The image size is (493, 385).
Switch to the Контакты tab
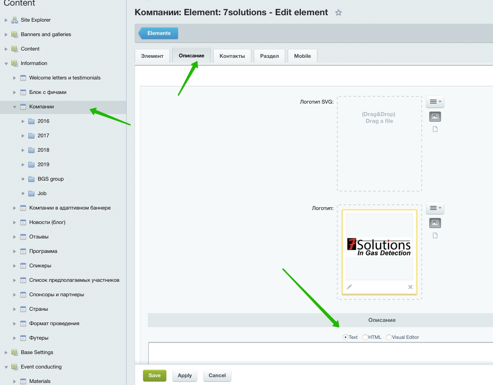pos(232,56)
